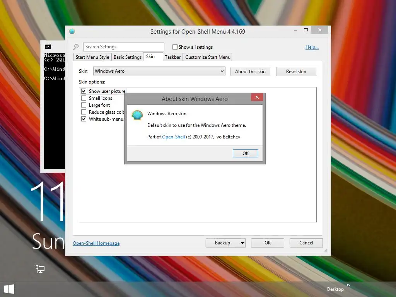Toggle the Reduce glass color checkbox
Image resolution: width=396 pixels, height=297 pixels.
84,112
